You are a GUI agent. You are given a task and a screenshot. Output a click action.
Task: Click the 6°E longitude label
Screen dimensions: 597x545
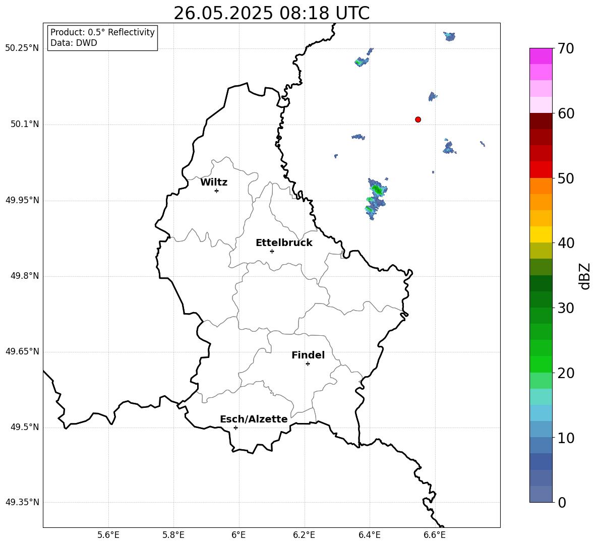point(238,535)
